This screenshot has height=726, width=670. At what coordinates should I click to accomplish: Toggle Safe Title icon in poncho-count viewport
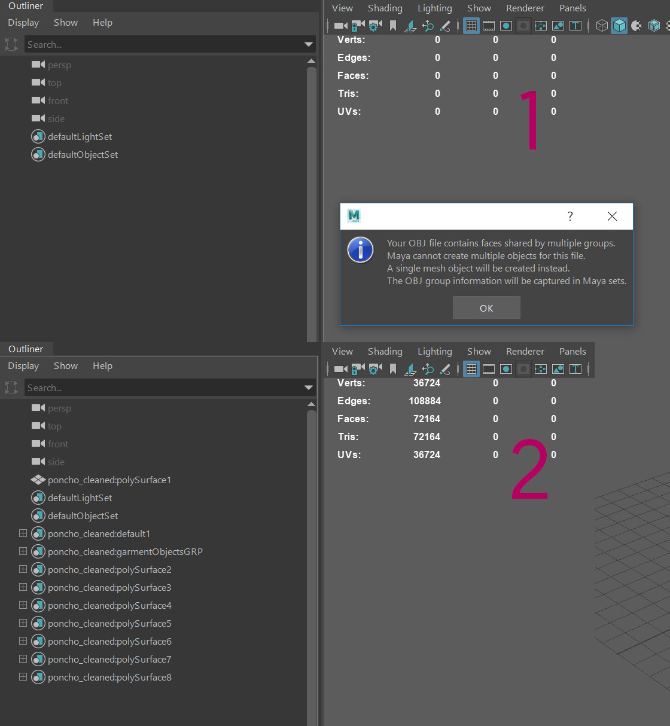(575, 369)
